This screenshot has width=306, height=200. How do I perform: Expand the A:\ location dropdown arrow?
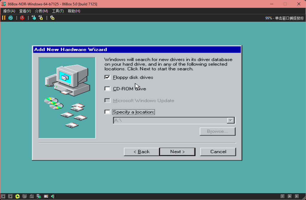pyautogui.click(x=231, y=120)
